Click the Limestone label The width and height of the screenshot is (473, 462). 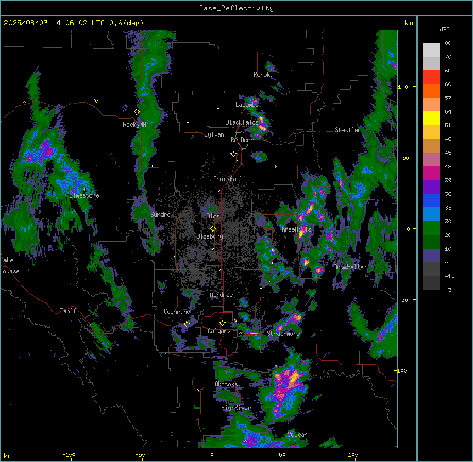tap(84, 195)
